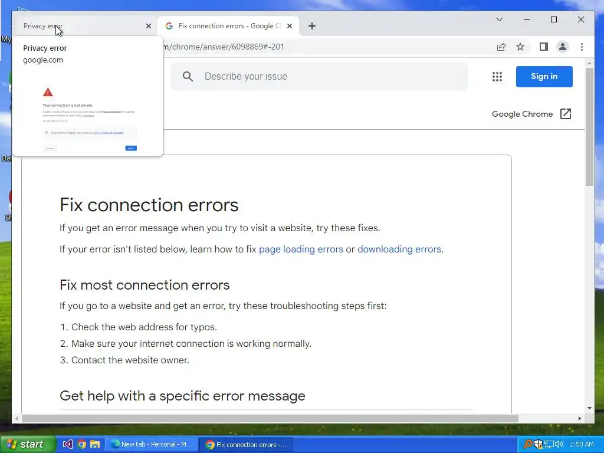Click the Fix connection errors taskbar button
Viewport: 604px width, 453px height.
pos(247,445)
